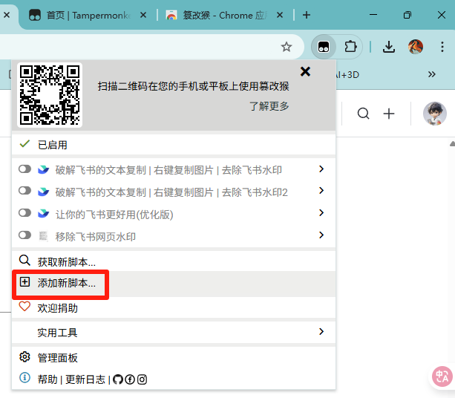Dismiss the QR code banner

click(x=305, y=72)
